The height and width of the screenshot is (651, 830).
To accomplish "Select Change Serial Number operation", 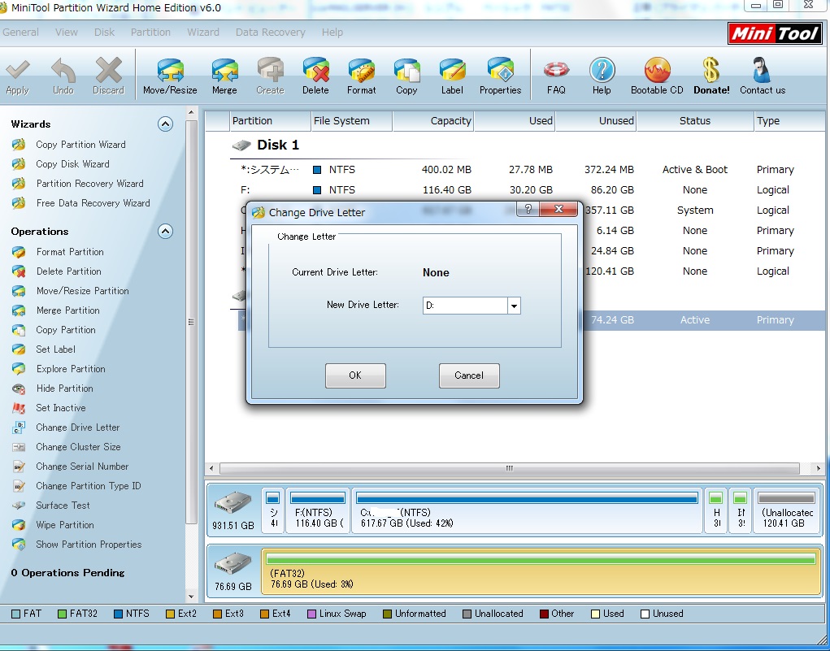I will 82,467.
